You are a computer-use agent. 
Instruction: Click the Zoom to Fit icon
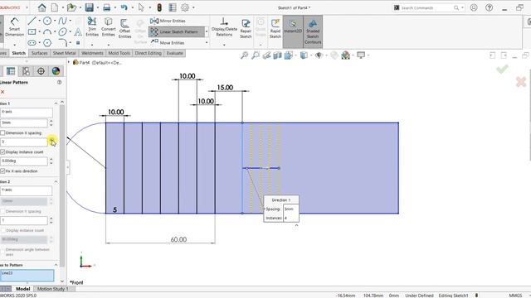(244, 55)
